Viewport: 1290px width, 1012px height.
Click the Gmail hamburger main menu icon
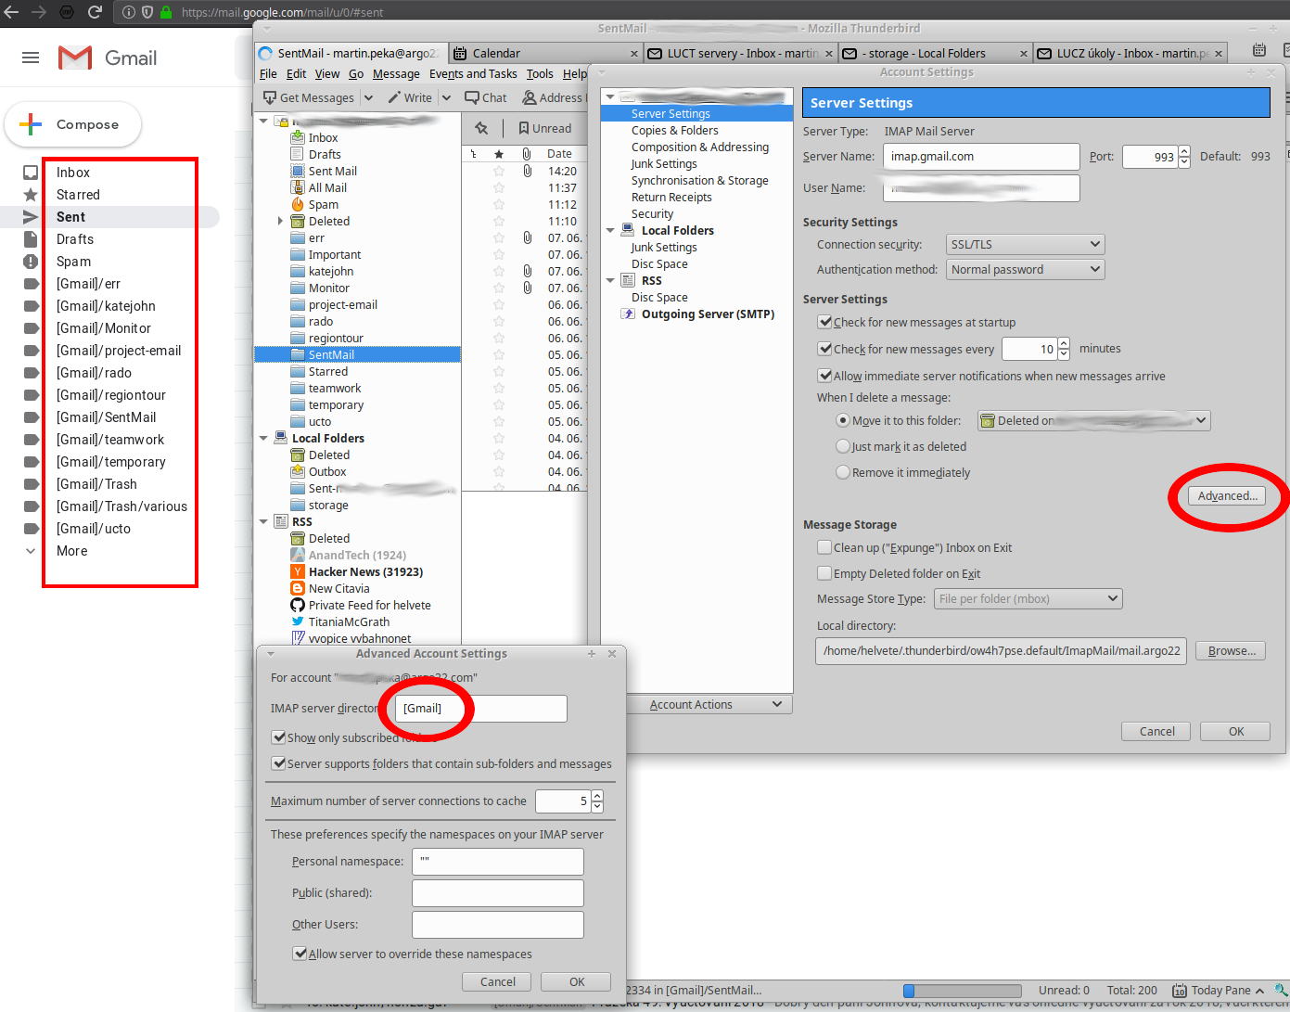coord(31,58)
